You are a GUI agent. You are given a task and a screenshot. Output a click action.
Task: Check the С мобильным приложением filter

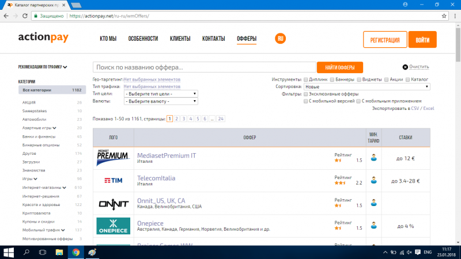point(358,101)
